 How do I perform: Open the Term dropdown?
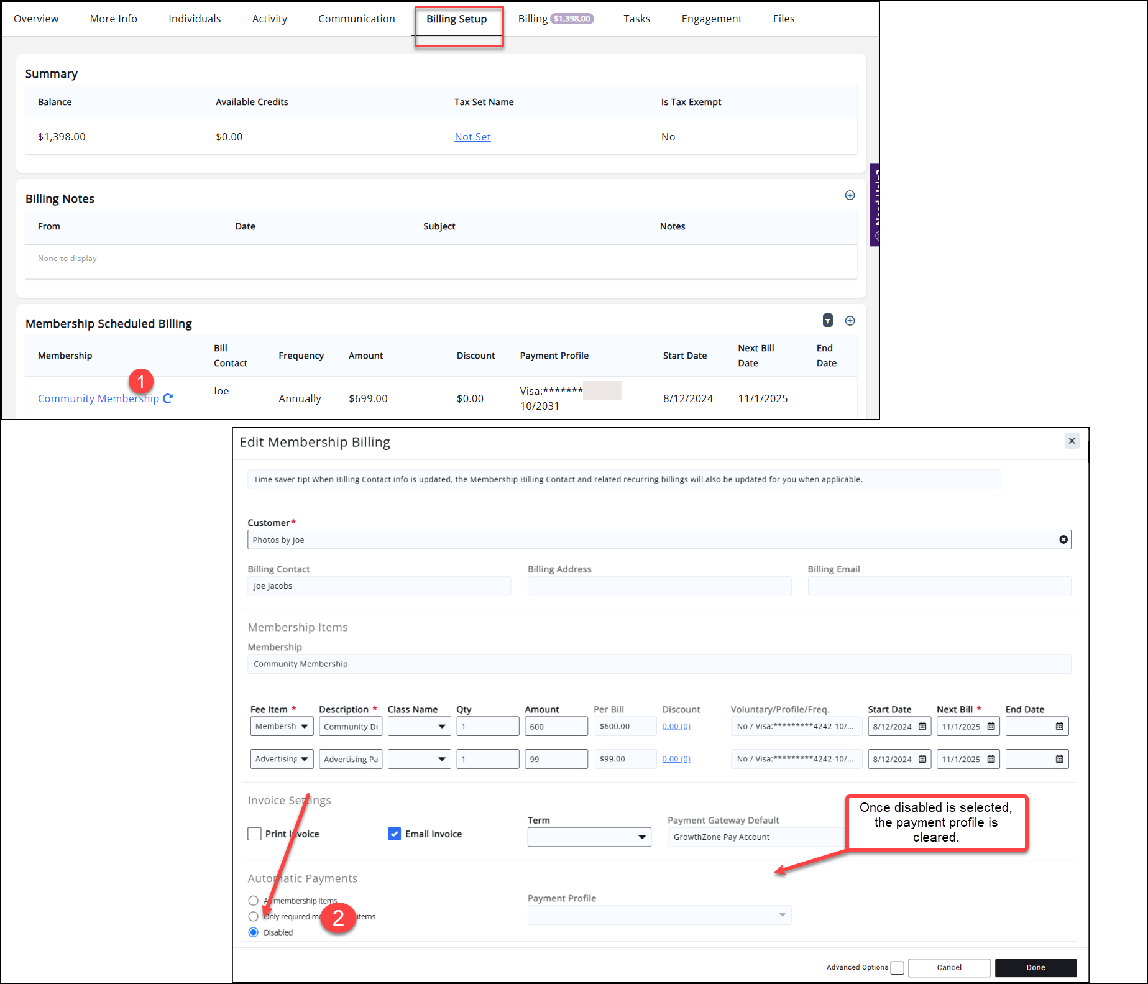(589, 837)
